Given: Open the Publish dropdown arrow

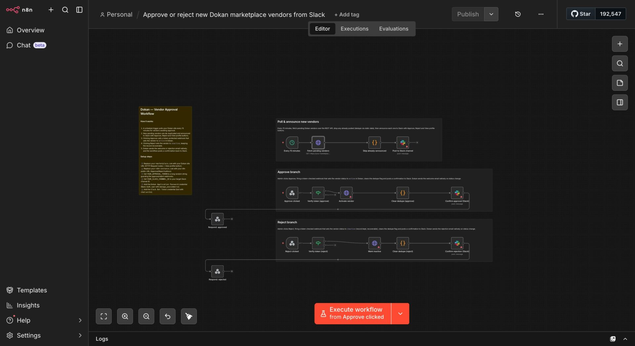Looking at the screenshot, I should (491, 14).
